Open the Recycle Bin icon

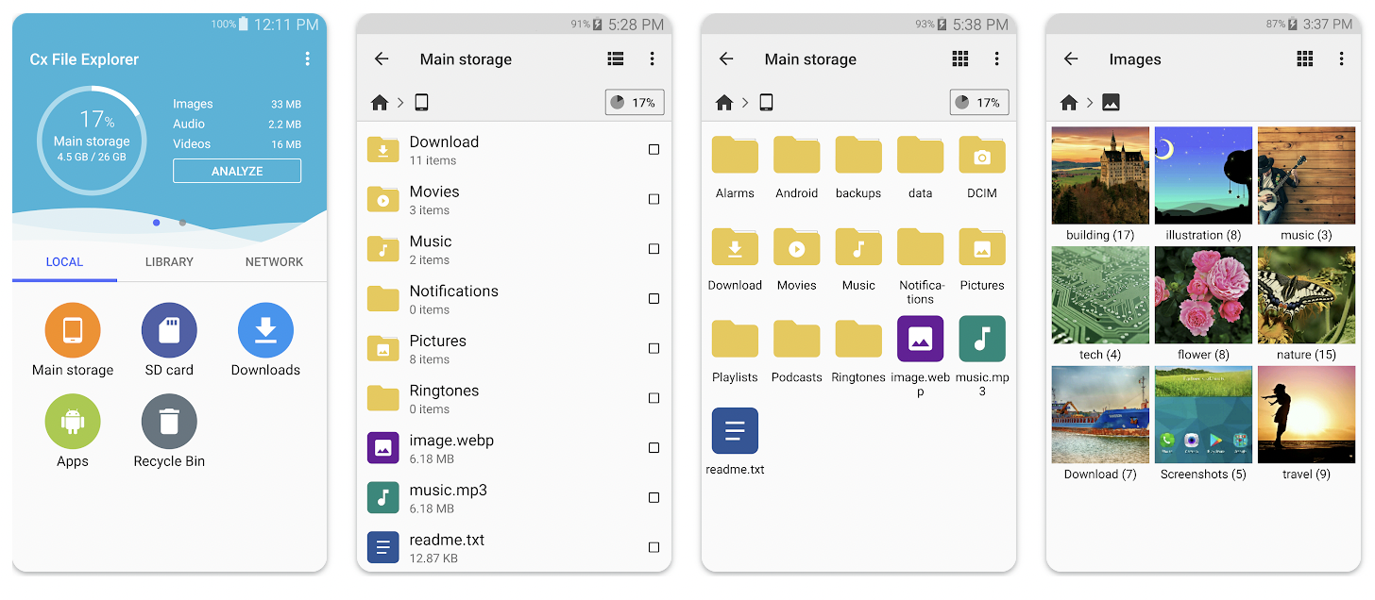tap(169, 423)
